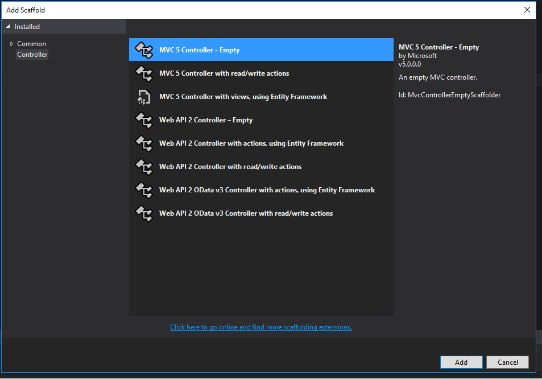The width and height of the screenshot is (542, 379).
Task: Select the MVC 5 Controller with views template
Action: [x=243, y=97]
